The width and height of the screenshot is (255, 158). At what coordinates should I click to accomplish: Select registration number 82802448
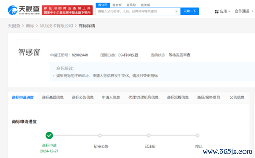[x=80, y=55]
